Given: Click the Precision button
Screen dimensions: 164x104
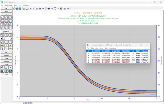Looking at the screenshot, I should coord(6,61).
